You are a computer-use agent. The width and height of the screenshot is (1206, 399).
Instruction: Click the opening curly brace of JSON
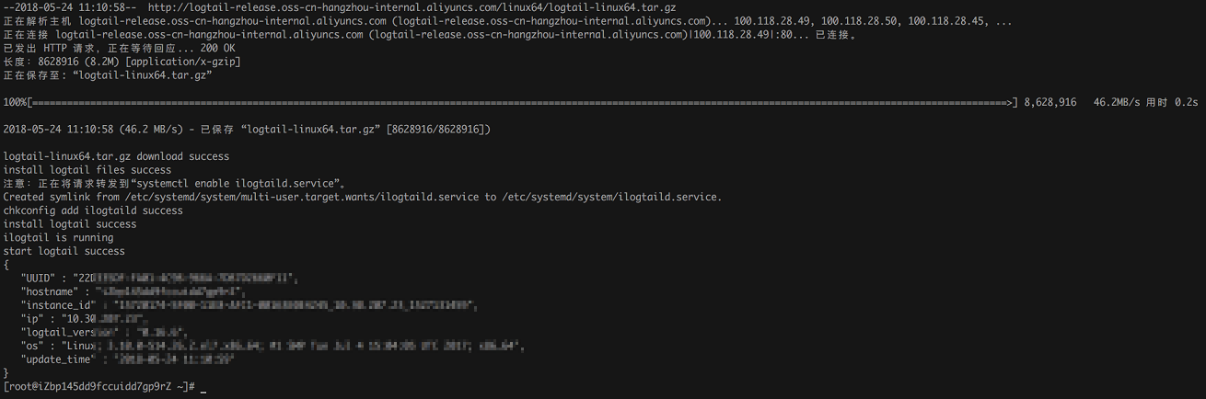[x=6, y=265]
